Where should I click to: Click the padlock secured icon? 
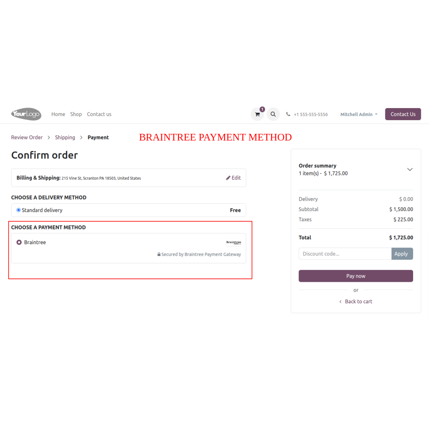[x=159, y=254]
